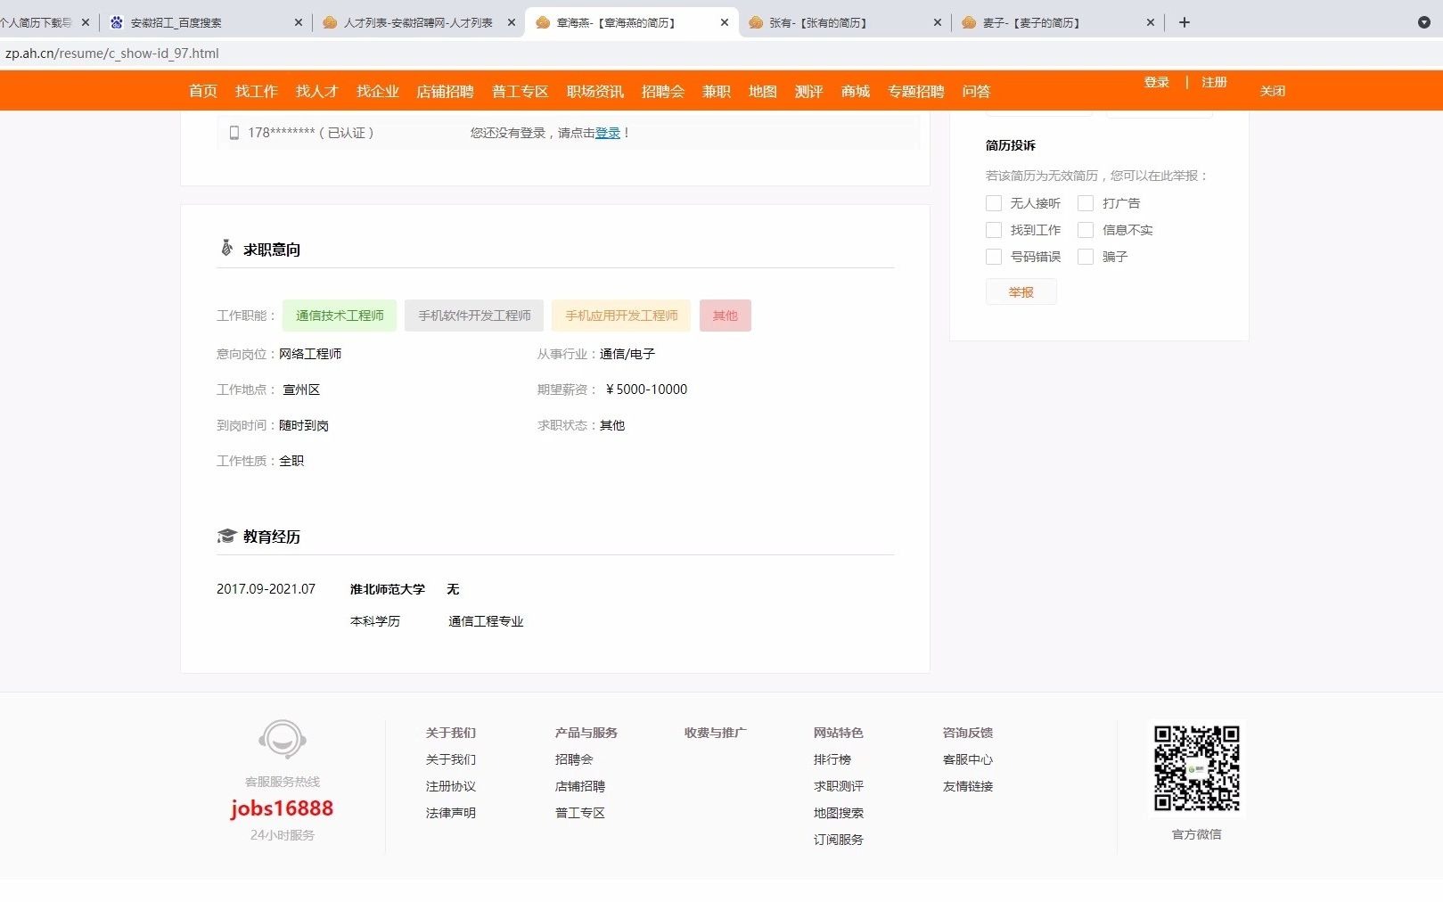Close the 张有 resume tab
The image size is (1443, 902).
pos(937,22)
